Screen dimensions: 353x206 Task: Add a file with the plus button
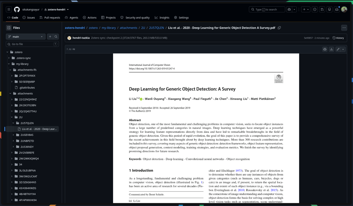50,36
